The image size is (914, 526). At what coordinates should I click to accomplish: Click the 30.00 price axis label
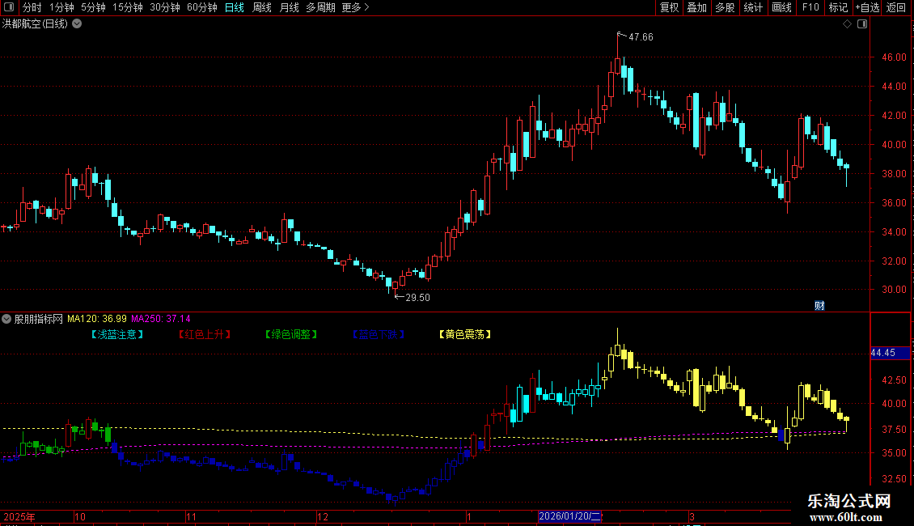coord(894,290)
